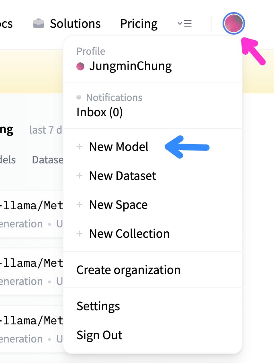Open the Solutions navigation item
This screenshot has width=274, height=363.
(x=75, y=24)
